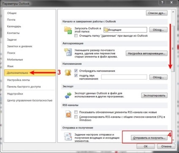Viewport: 179px width, 153px height.
Task: Click the help question mark in title bar
Action: pyautogui.click(x=162, y=3)
